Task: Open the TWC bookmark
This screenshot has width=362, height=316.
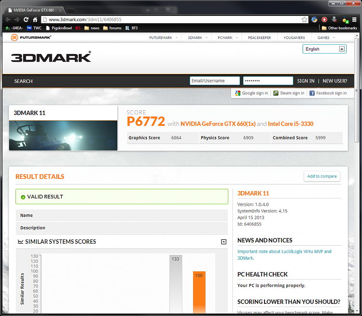Action: tap(34, 28)
